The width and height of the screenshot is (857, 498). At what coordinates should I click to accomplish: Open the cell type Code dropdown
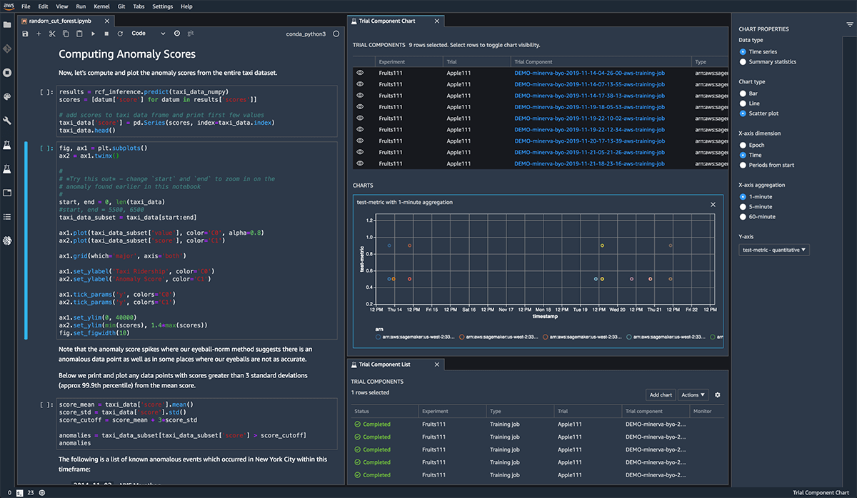147,34
